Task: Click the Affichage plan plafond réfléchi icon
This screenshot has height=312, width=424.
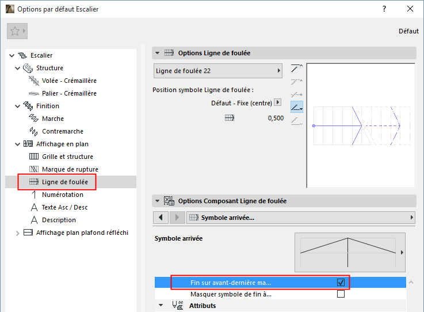Action: (28, 233)
